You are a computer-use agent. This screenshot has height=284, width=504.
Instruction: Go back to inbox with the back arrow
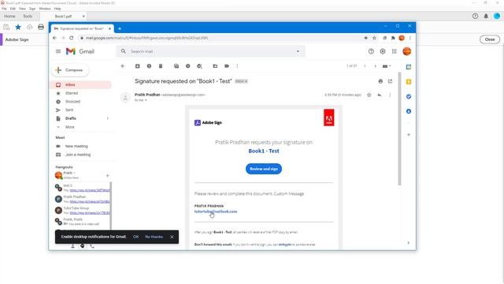(x=123, y=66)
